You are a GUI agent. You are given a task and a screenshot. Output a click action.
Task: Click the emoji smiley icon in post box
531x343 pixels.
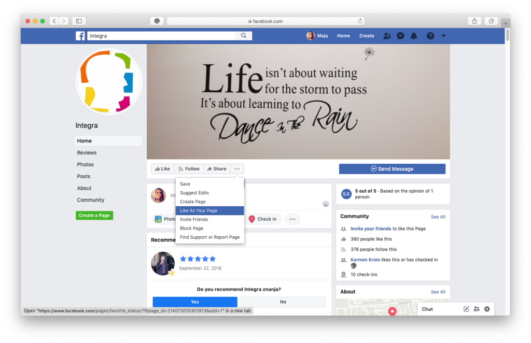326,204
